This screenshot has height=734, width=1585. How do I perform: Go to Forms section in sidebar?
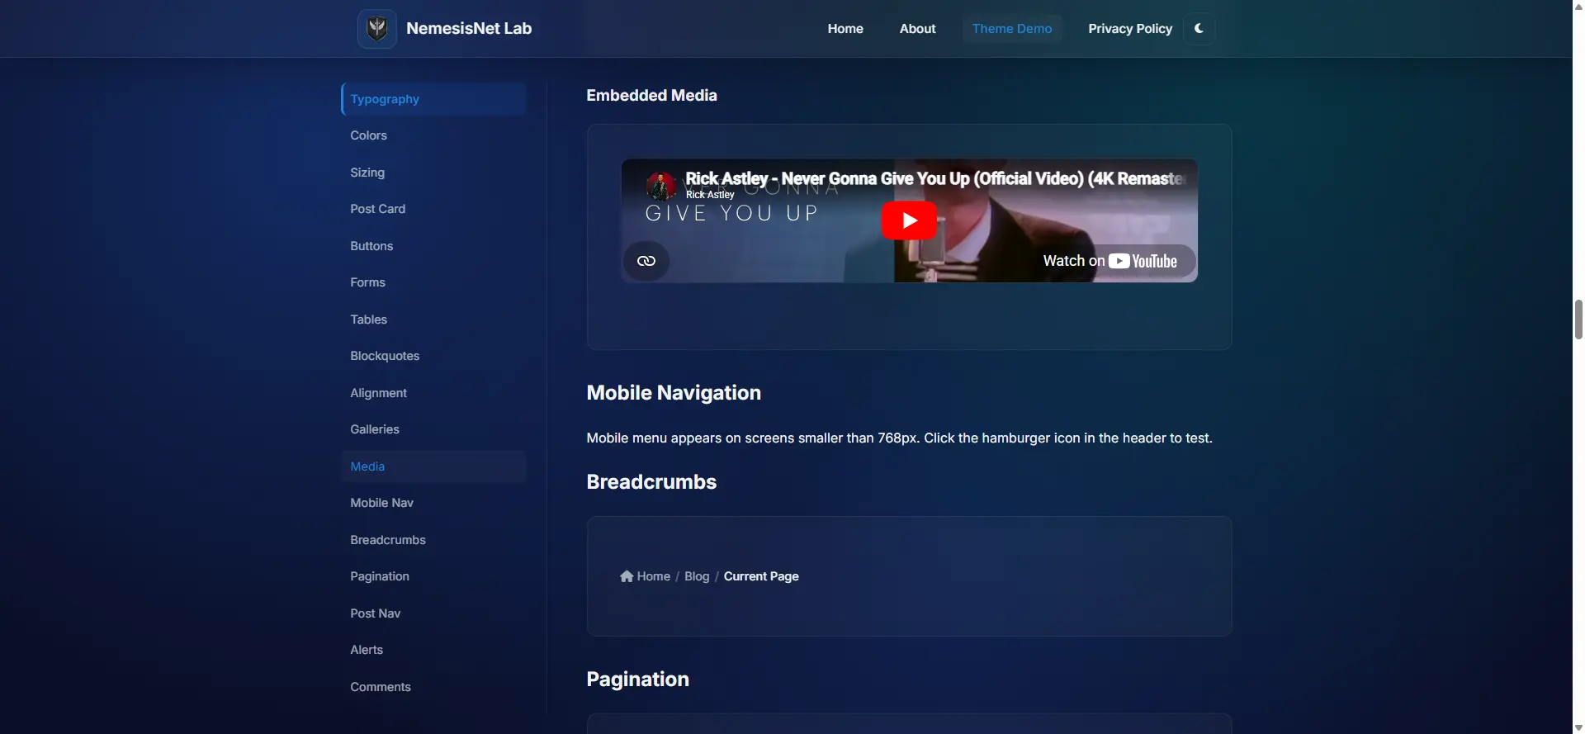[x=433, y=282]
